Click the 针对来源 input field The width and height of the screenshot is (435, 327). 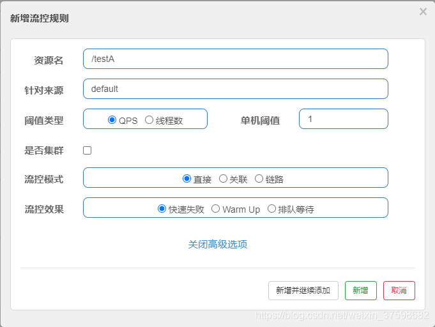pyautogui.click(x=236, y=89)
